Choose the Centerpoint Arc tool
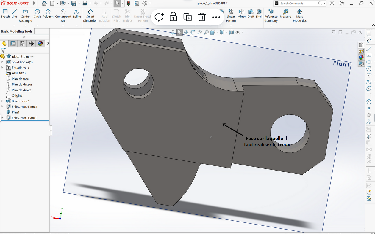375x234 pixels. pyautogui.click(x=63, y=16)
